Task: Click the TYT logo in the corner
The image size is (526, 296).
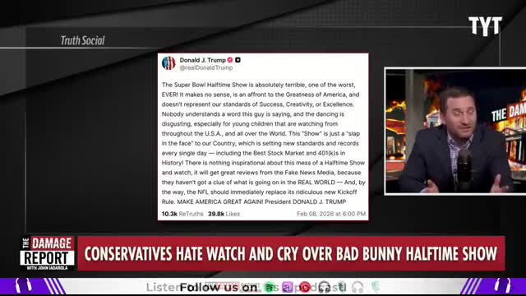Action: tap(485, 25)
